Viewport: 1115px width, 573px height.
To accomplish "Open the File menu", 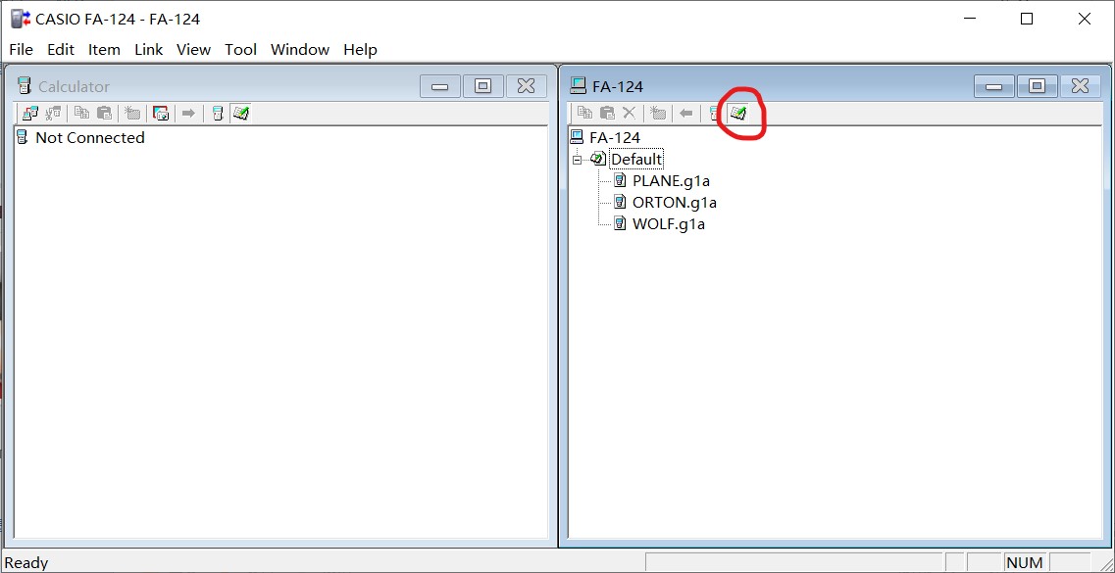I will coord(21,50).
